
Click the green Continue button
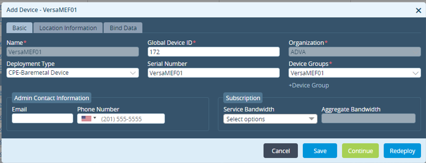[x=360, y=151]
